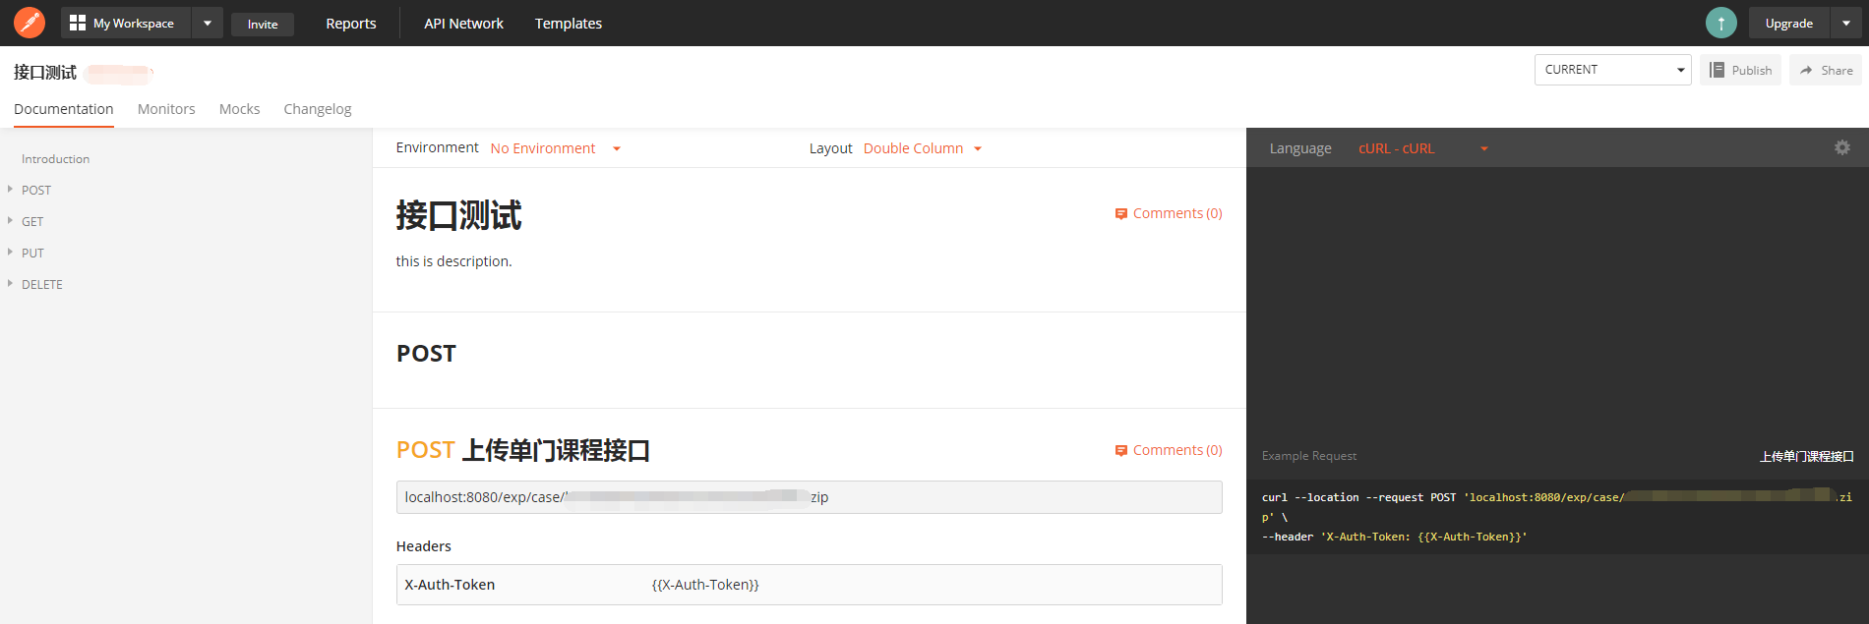
Task: Click the 上传单门课程接口 example request link
Action: coord(1806,456)
